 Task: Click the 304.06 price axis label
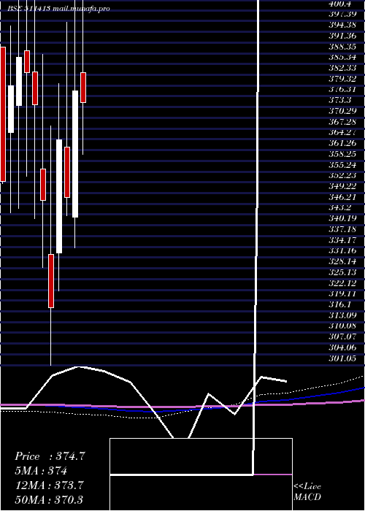[x=342, y=347]
